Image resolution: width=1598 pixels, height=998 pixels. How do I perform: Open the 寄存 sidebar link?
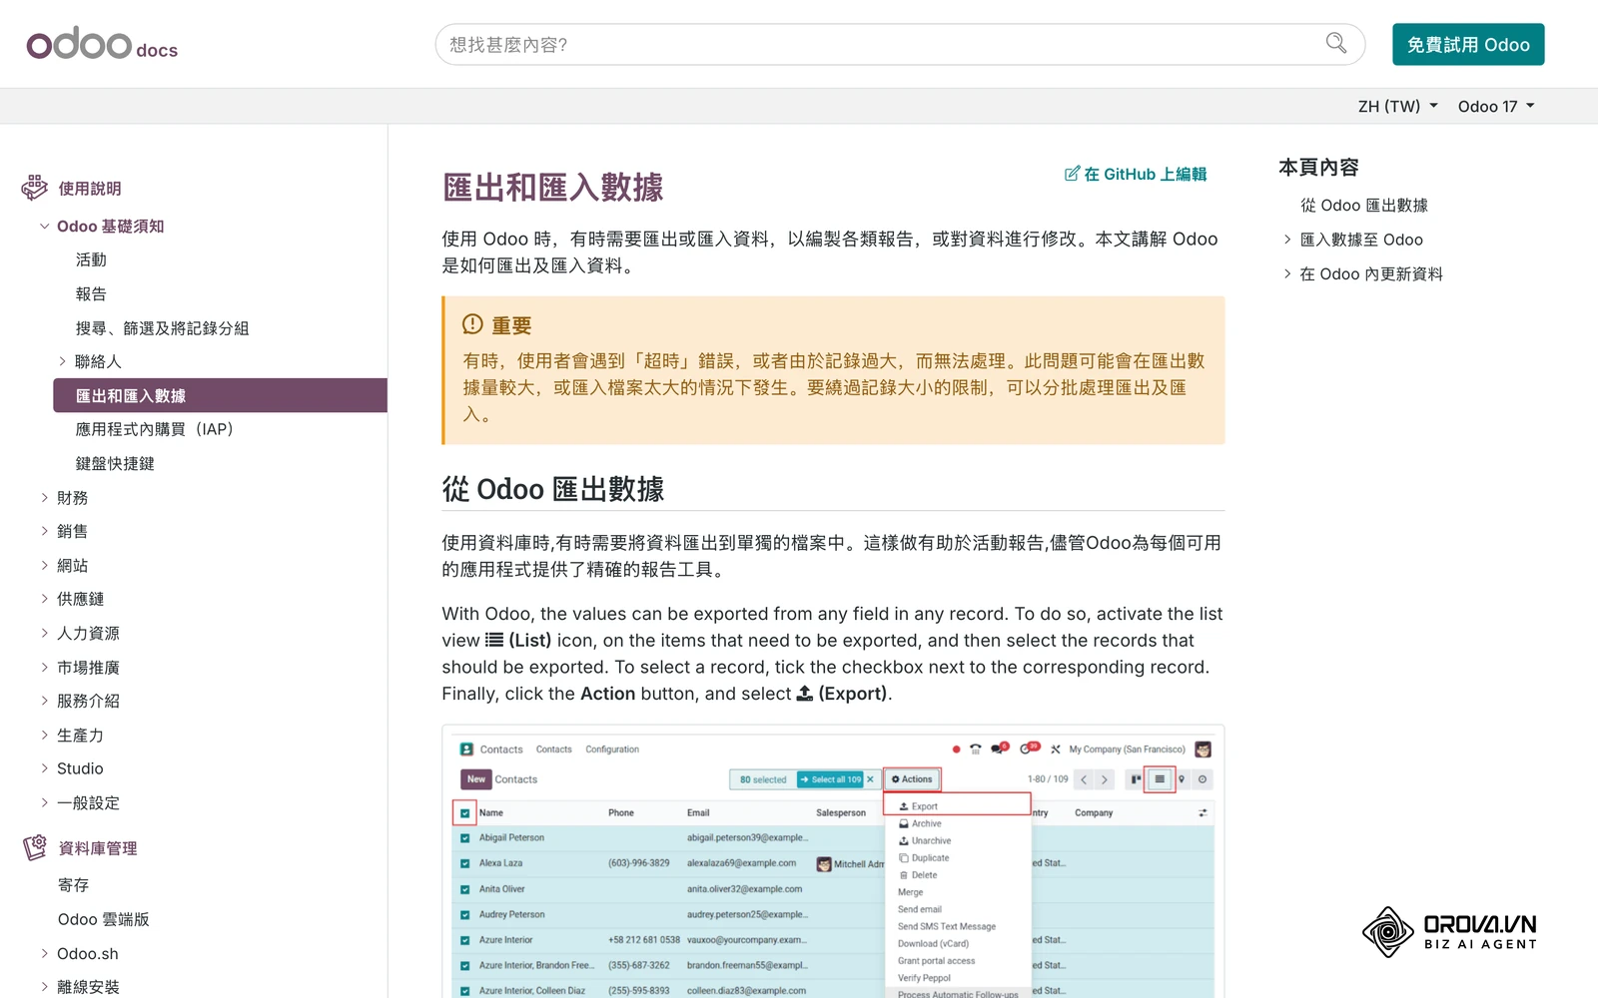[x=73, y=885]
